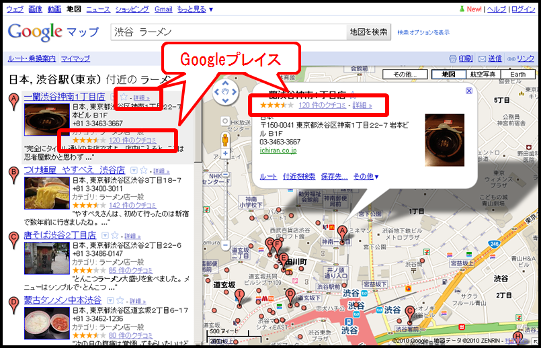541x348 pixels.
Task: Open ショッピング in top navigation
Action: point(132,9)
